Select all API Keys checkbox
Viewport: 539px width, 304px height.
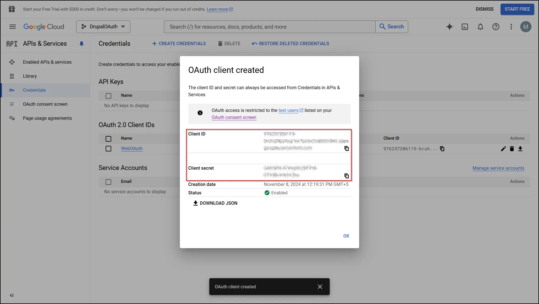tap(108, 96)
